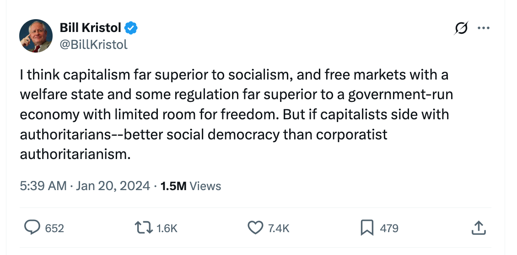
Task: Click the 479 bookmarks count
Action: (389, 228)
